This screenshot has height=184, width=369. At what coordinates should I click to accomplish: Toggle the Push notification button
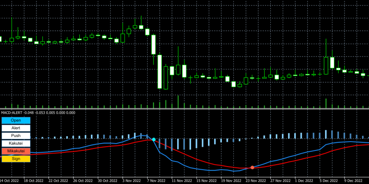[16, 136]
